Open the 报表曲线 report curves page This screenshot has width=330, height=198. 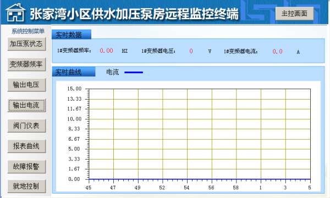click(x=26, y=146)
